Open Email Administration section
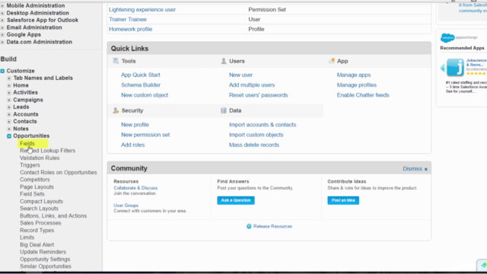The width and height of the screenshot is (487, 274). pyautogui.click(x=34, y=27)
